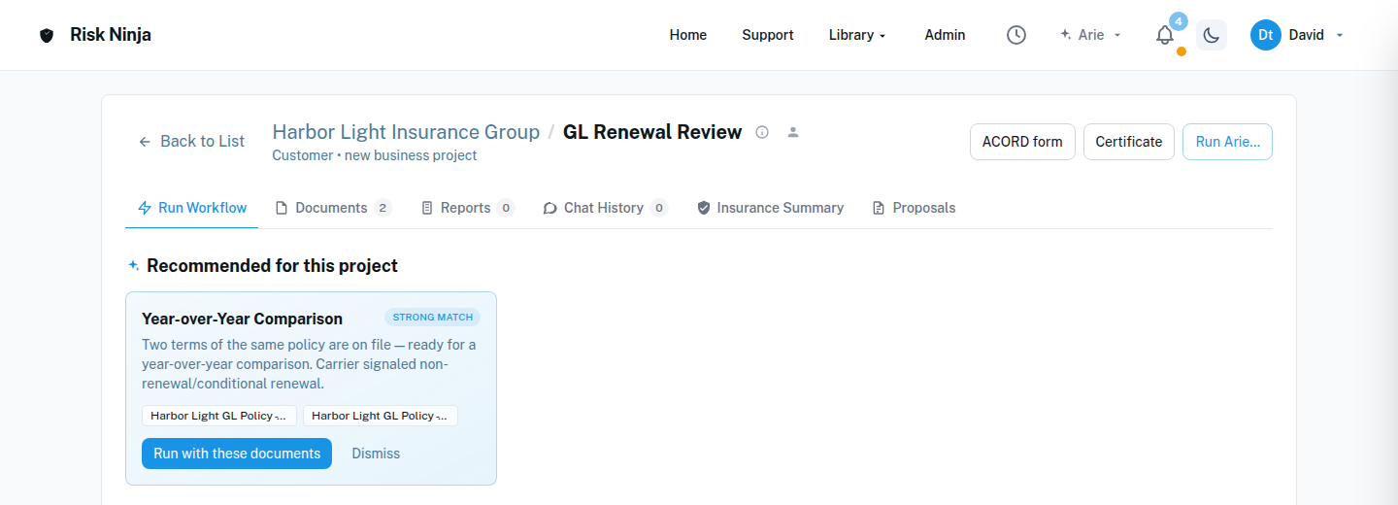The width and height of the screenshot is (1398, 505).
Task: Open Harbor Light Insurance Group breadcrumb
Action: (406, 132)
